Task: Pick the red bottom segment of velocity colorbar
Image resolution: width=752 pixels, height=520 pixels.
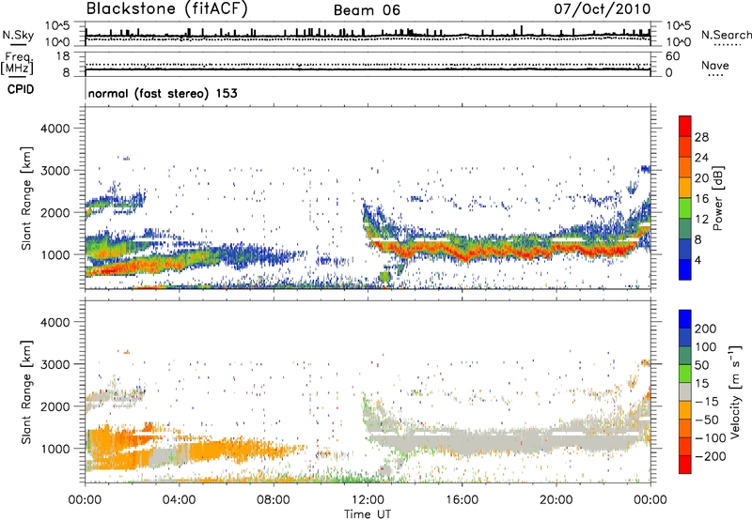Action: [x=685, y=465]
